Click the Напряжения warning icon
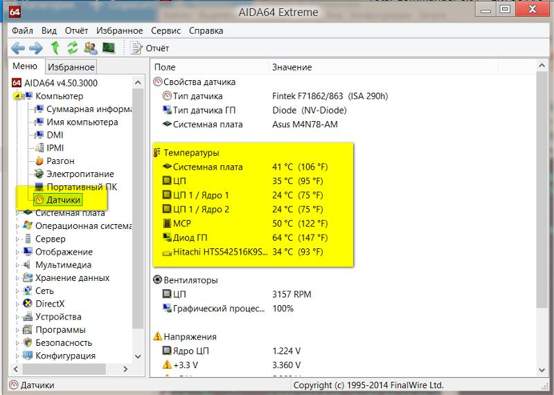 (158, 336)
